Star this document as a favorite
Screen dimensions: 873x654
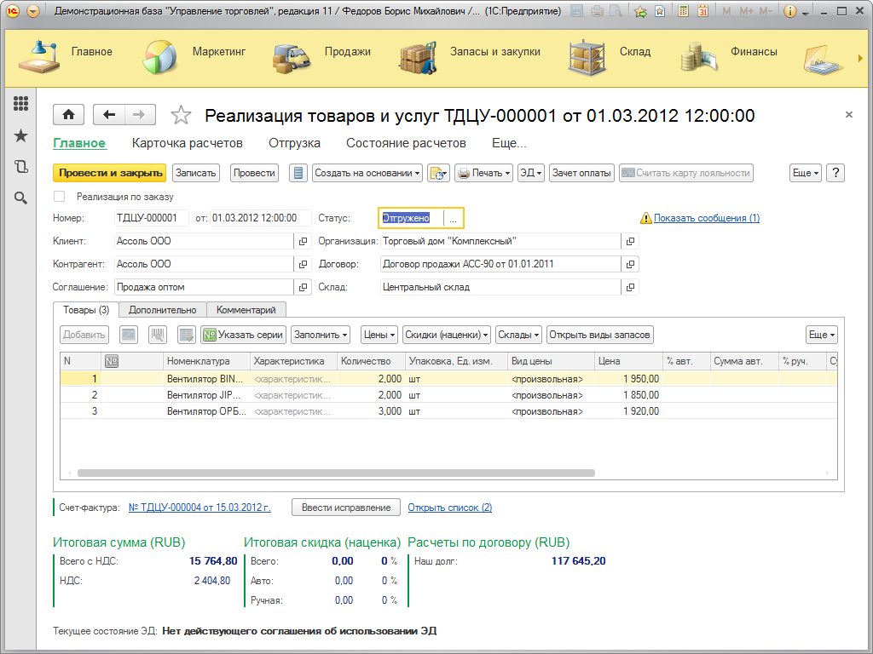tap(181, 114)
